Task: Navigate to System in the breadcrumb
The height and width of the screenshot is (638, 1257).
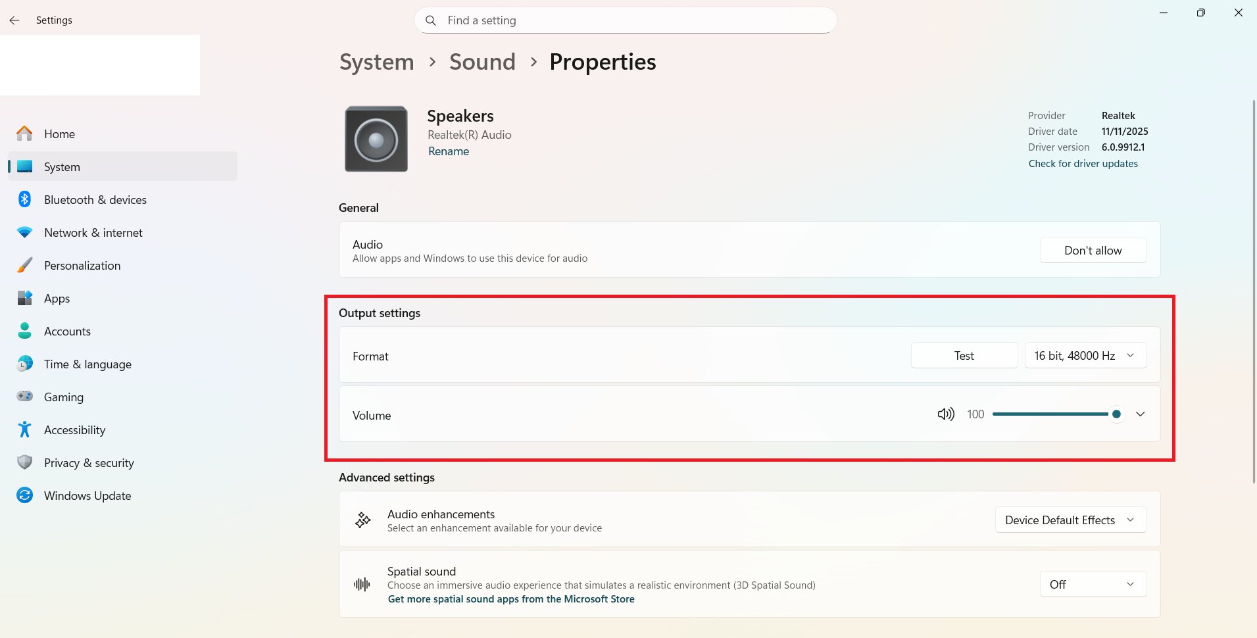Action: 376,61
